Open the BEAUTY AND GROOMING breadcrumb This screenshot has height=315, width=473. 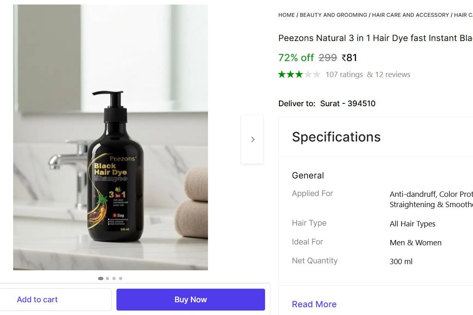tap(333, 15)
